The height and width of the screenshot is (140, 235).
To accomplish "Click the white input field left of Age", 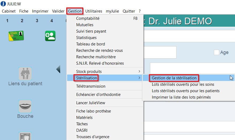I will click(x=160, y=52).
